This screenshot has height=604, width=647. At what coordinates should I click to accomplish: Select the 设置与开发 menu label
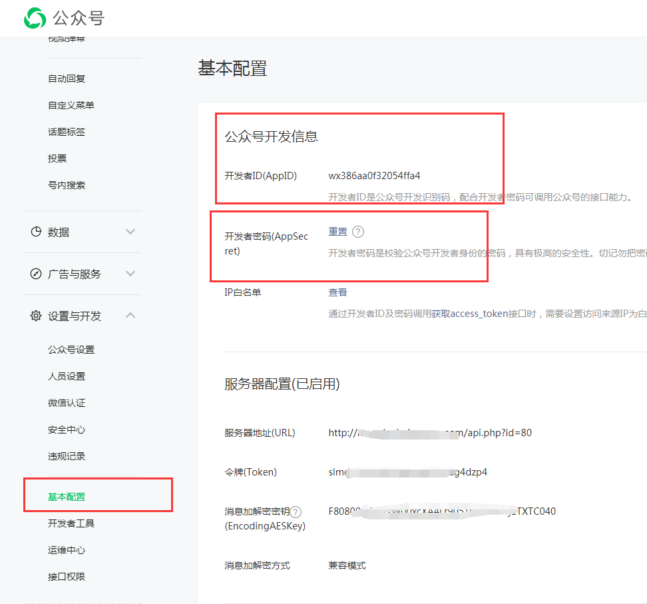[75, 316]
